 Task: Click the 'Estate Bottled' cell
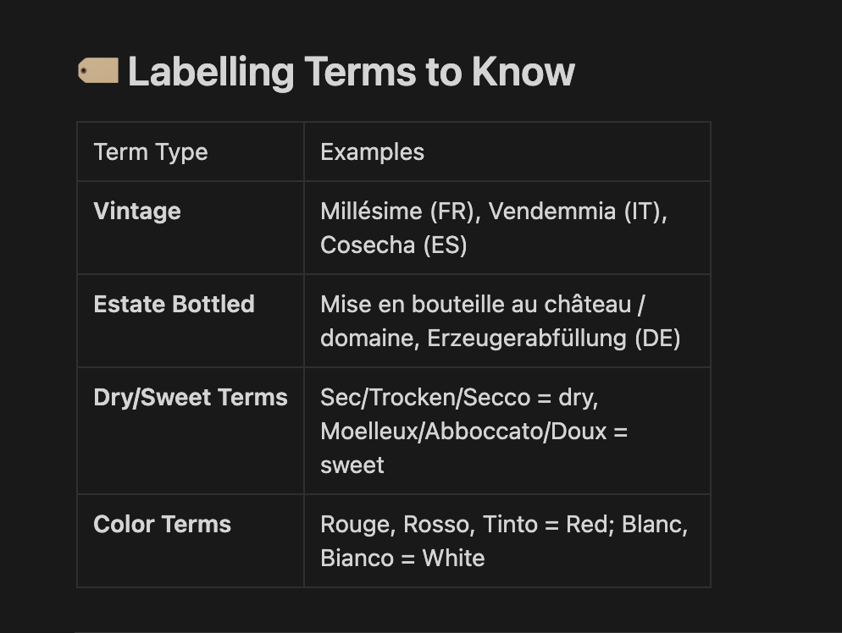191,321
